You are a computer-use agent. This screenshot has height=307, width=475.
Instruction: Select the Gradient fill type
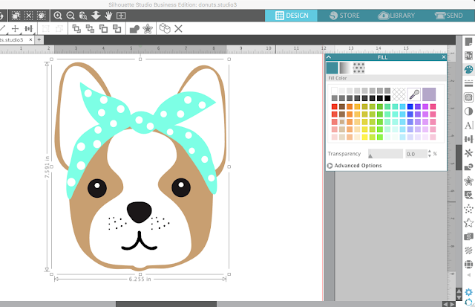(x=346, y=68)
